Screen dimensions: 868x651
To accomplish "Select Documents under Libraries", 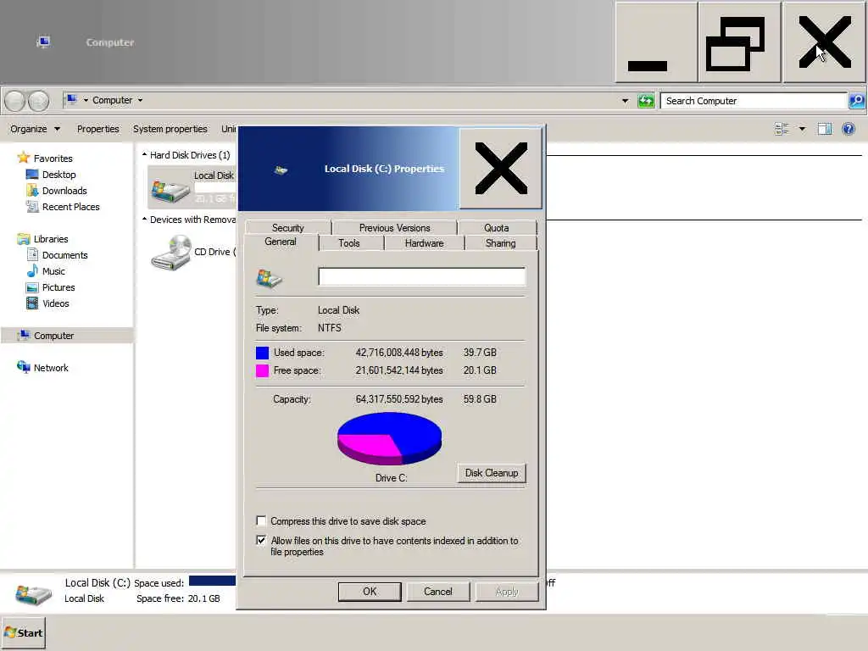I will click(x=64, y=254).
